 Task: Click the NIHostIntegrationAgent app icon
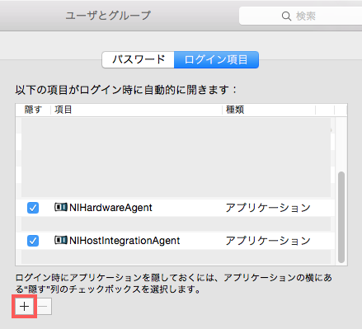pyautogui.click(x=60, y=240)
